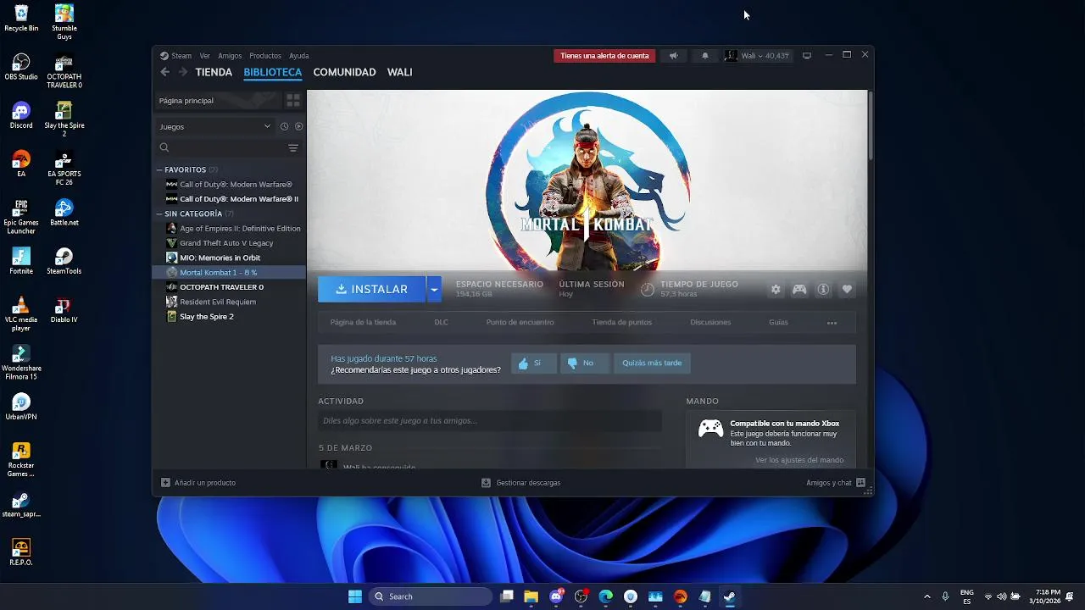Go to the TIENDA tab

coord(214,72)
